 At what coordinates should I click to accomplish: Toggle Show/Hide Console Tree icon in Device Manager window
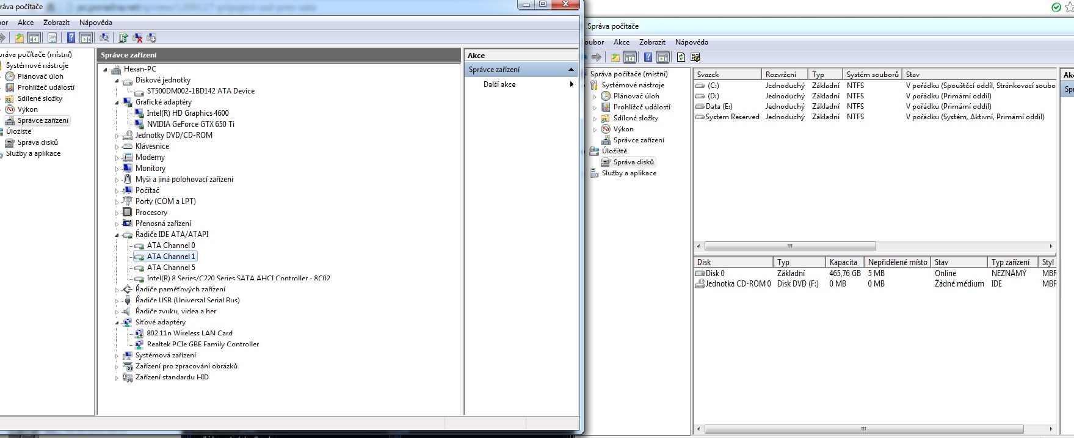34,38
